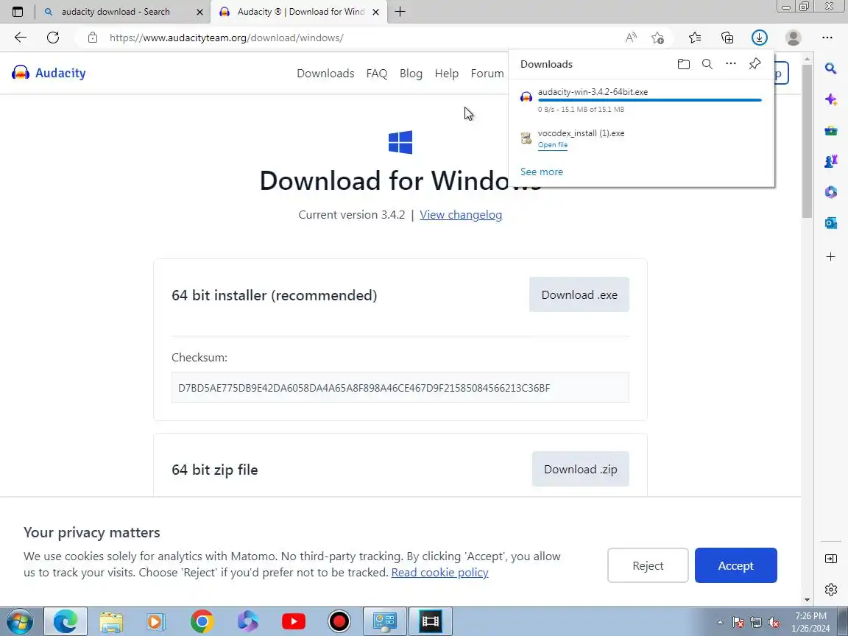Open Collections icon in toolbar
The width and height of the screenshot is (848, 636).
click(727, 38)
